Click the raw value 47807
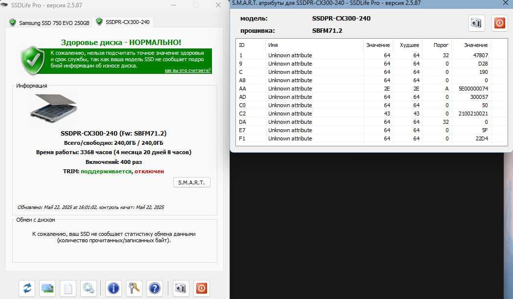Image resolution: width=513 pixels, height=299 pixels. 480,55
